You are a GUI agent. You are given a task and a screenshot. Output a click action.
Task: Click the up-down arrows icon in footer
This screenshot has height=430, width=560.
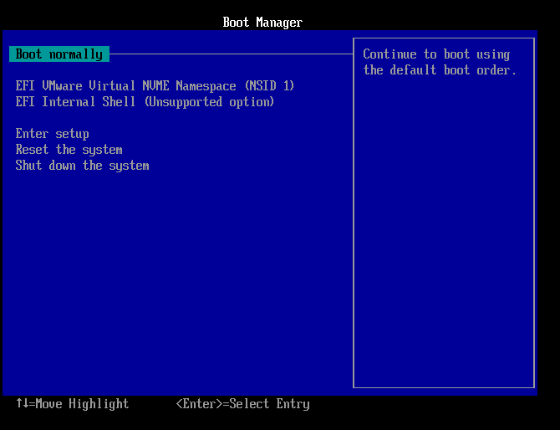[x=22, y=404]
